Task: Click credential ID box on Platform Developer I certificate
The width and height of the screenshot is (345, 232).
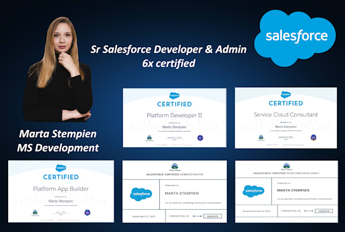Action: (x=324, y=211)
